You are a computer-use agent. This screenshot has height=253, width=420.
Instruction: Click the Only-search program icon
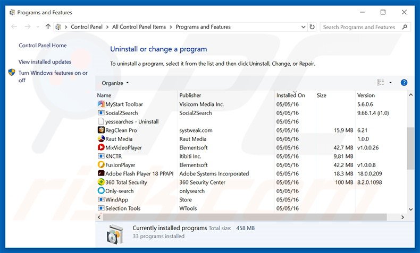pyautogui.click(x=101, y=191)
